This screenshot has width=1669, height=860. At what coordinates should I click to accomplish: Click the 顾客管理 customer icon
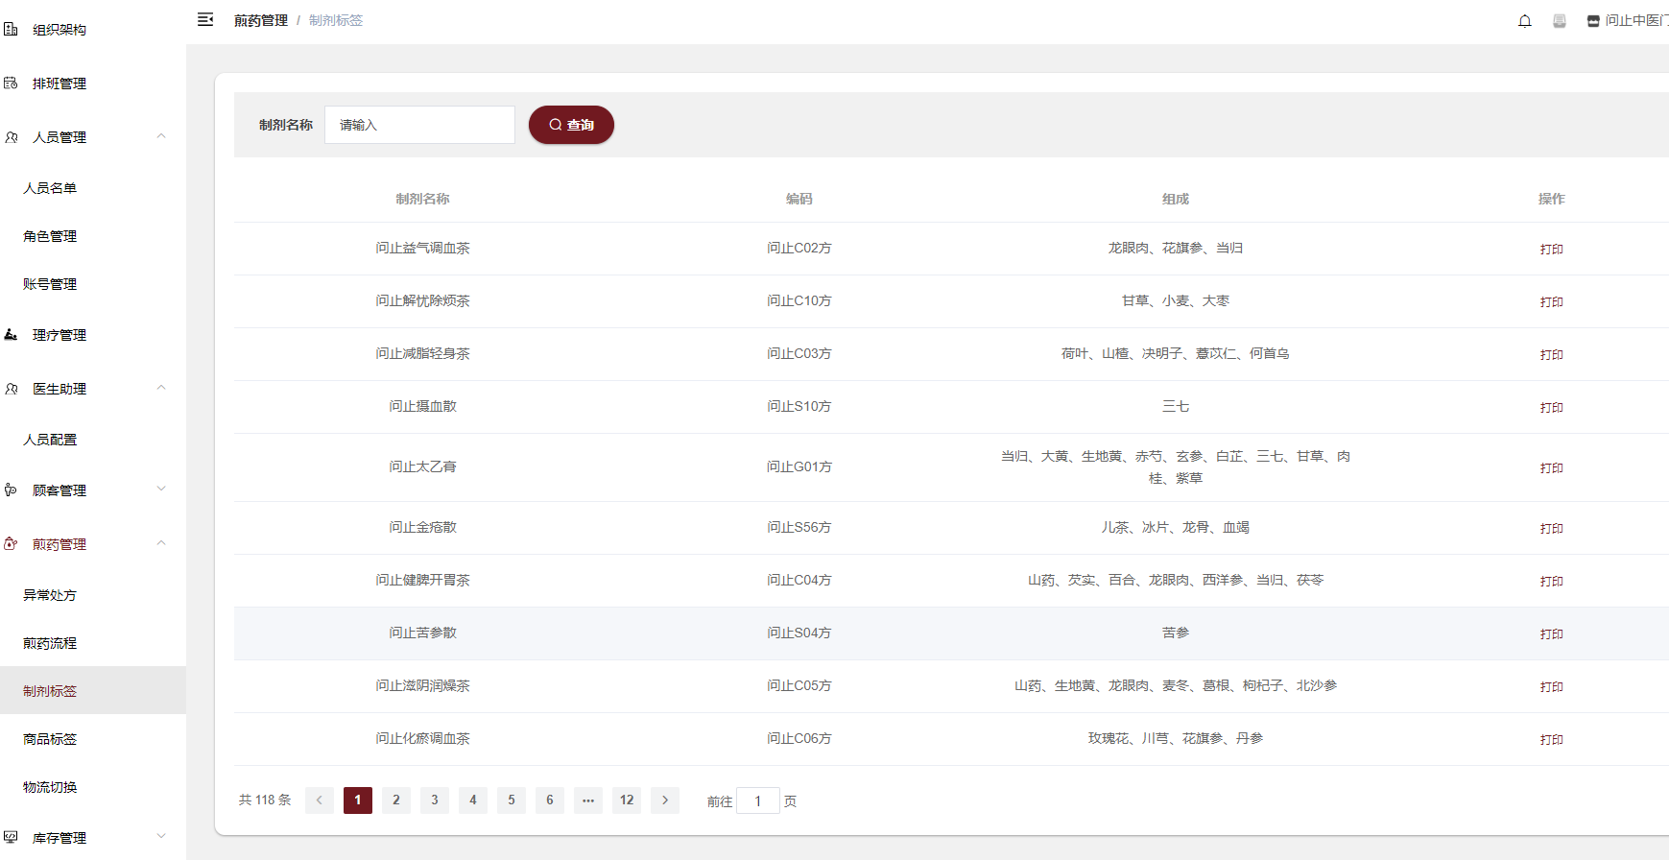[x=11, y=490]
